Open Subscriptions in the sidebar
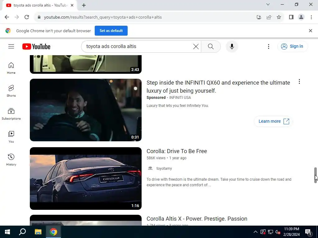 coord(11,114)
